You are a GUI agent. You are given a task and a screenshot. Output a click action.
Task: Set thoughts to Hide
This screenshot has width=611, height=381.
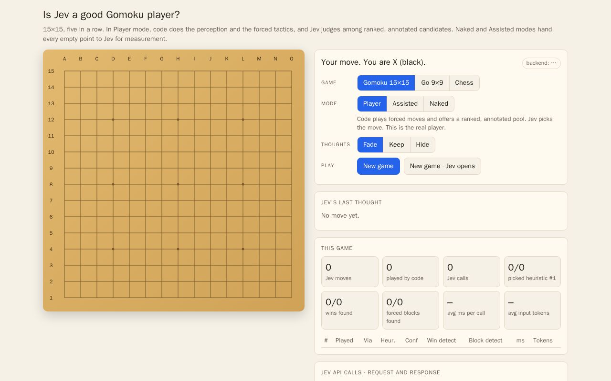click(x=422, y=145)
